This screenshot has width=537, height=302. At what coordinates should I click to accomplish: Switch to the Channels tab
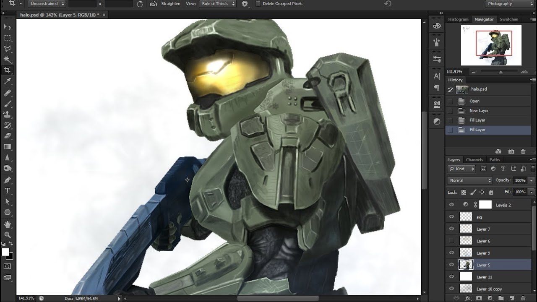pos(474,160)
